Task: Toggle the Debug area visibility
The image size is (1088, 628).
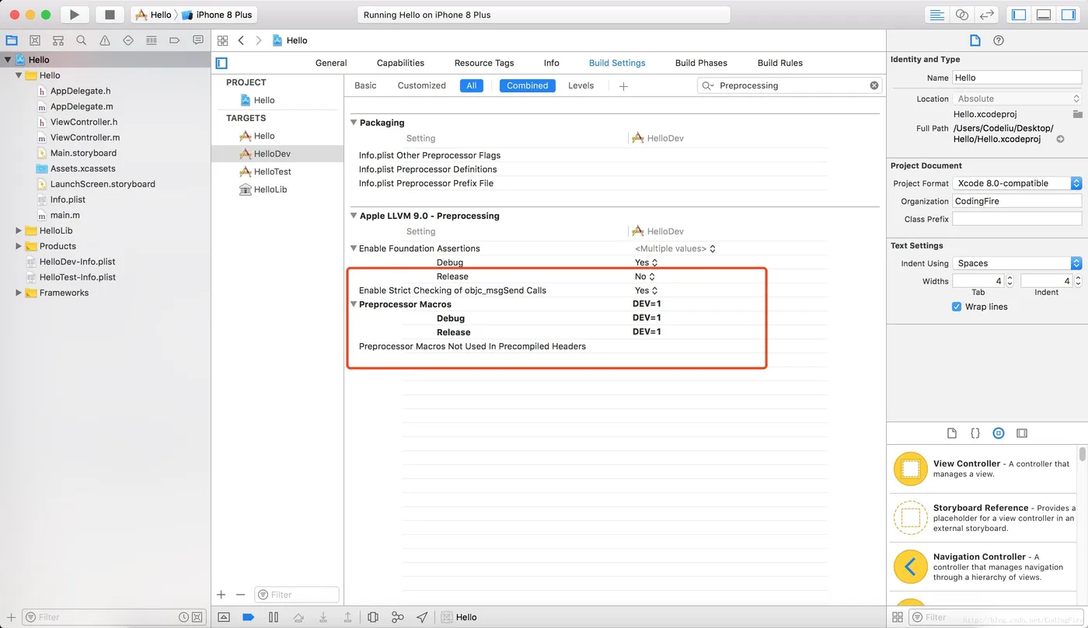Action: click(x=1044, y=15)
